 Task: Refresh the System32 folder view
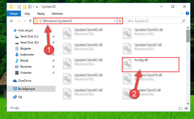[x=120, y=21]
